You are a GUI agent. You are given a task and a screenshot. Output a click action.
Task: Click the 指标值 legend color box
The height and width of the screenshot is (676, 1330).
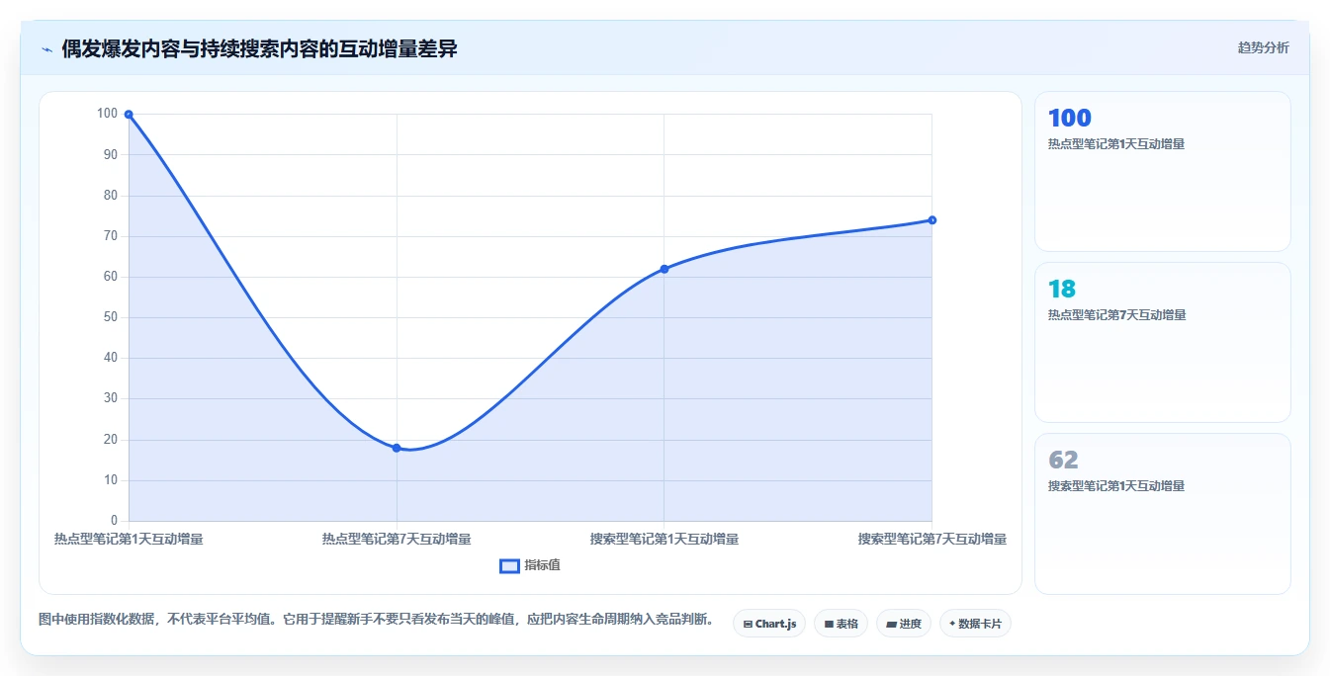coord(509,565)
